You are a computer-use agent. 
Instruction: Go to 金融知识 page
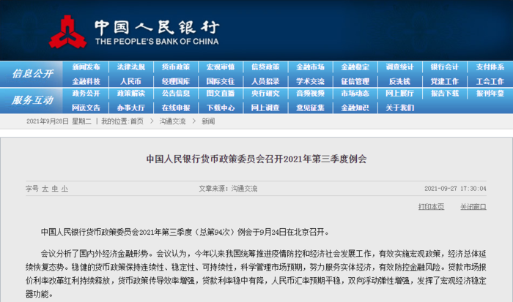click(x=355, y=107)
